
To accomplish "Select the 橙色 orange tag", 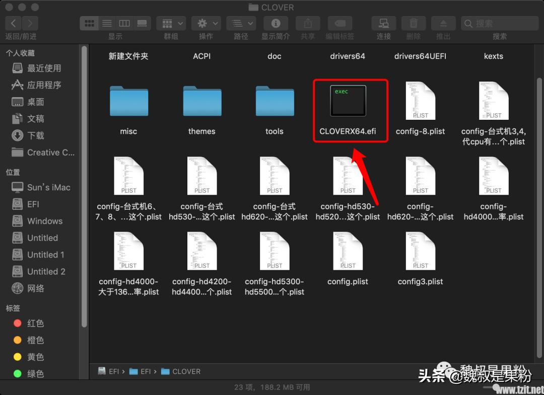I will click(x=35, y=340).
